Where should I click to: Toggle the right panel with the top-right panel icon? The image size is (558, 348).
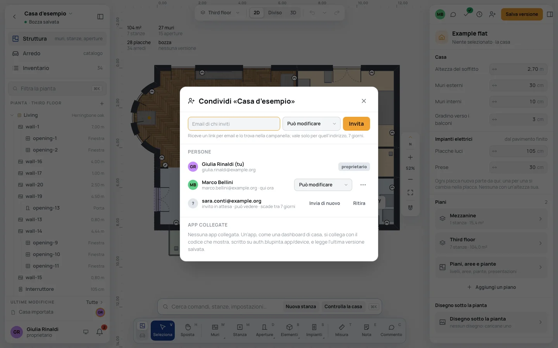pyautogui.click(x=550, y=14)
